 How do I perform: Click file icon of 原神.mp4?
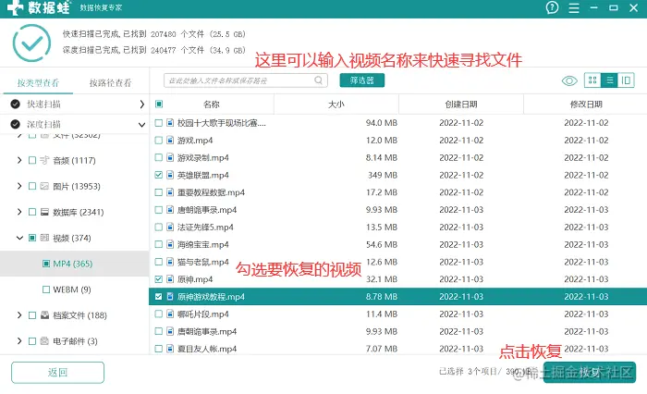click(x=170, y=279)
